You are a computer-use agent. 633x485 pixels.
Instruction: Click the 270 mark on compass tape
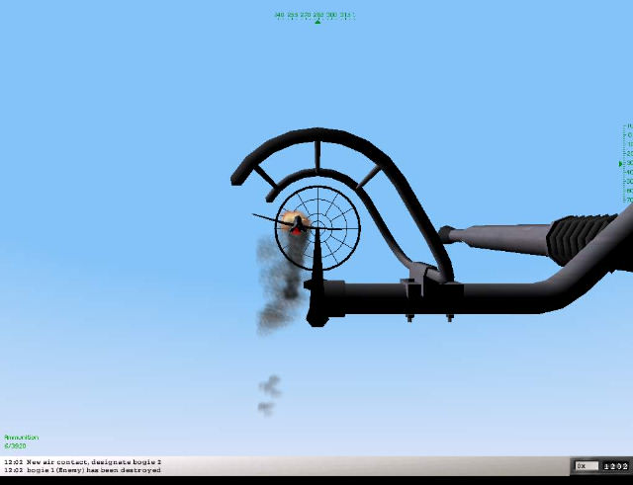(305, 15)
